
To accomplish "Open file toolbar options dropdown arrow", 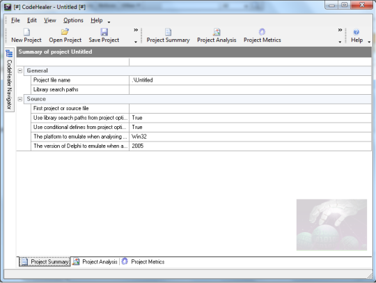I will pos(136,42).
